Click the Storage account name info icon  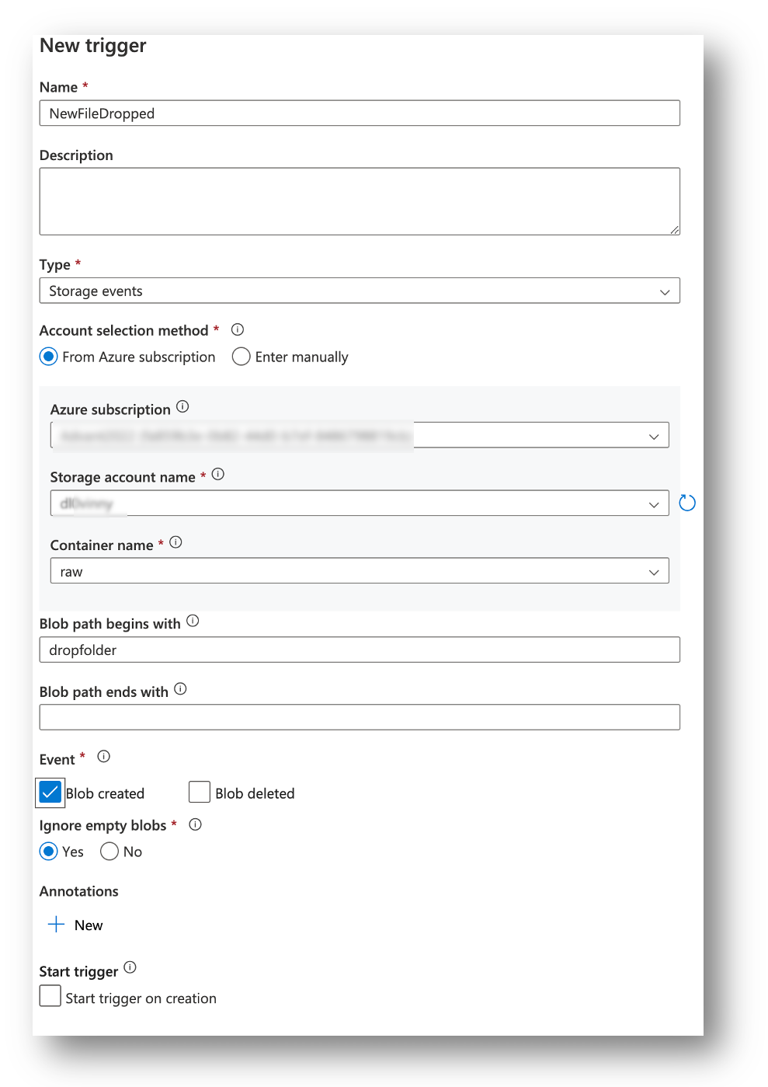click(x=218, y=474)
